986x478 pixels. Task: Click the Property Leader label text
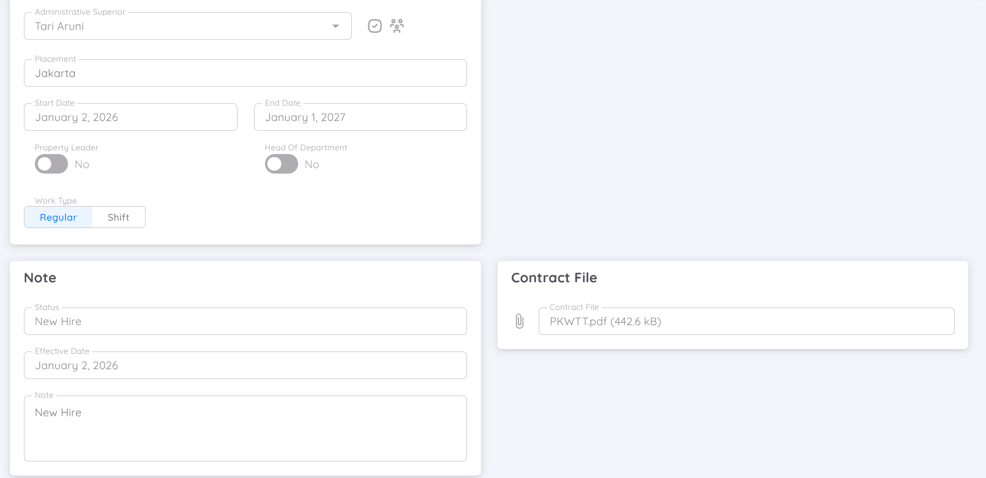tap(67, 147)
